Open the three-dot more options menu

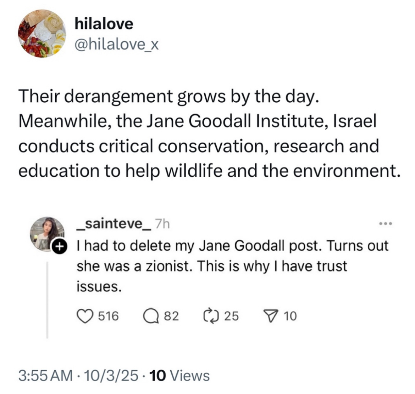[386, 224]
